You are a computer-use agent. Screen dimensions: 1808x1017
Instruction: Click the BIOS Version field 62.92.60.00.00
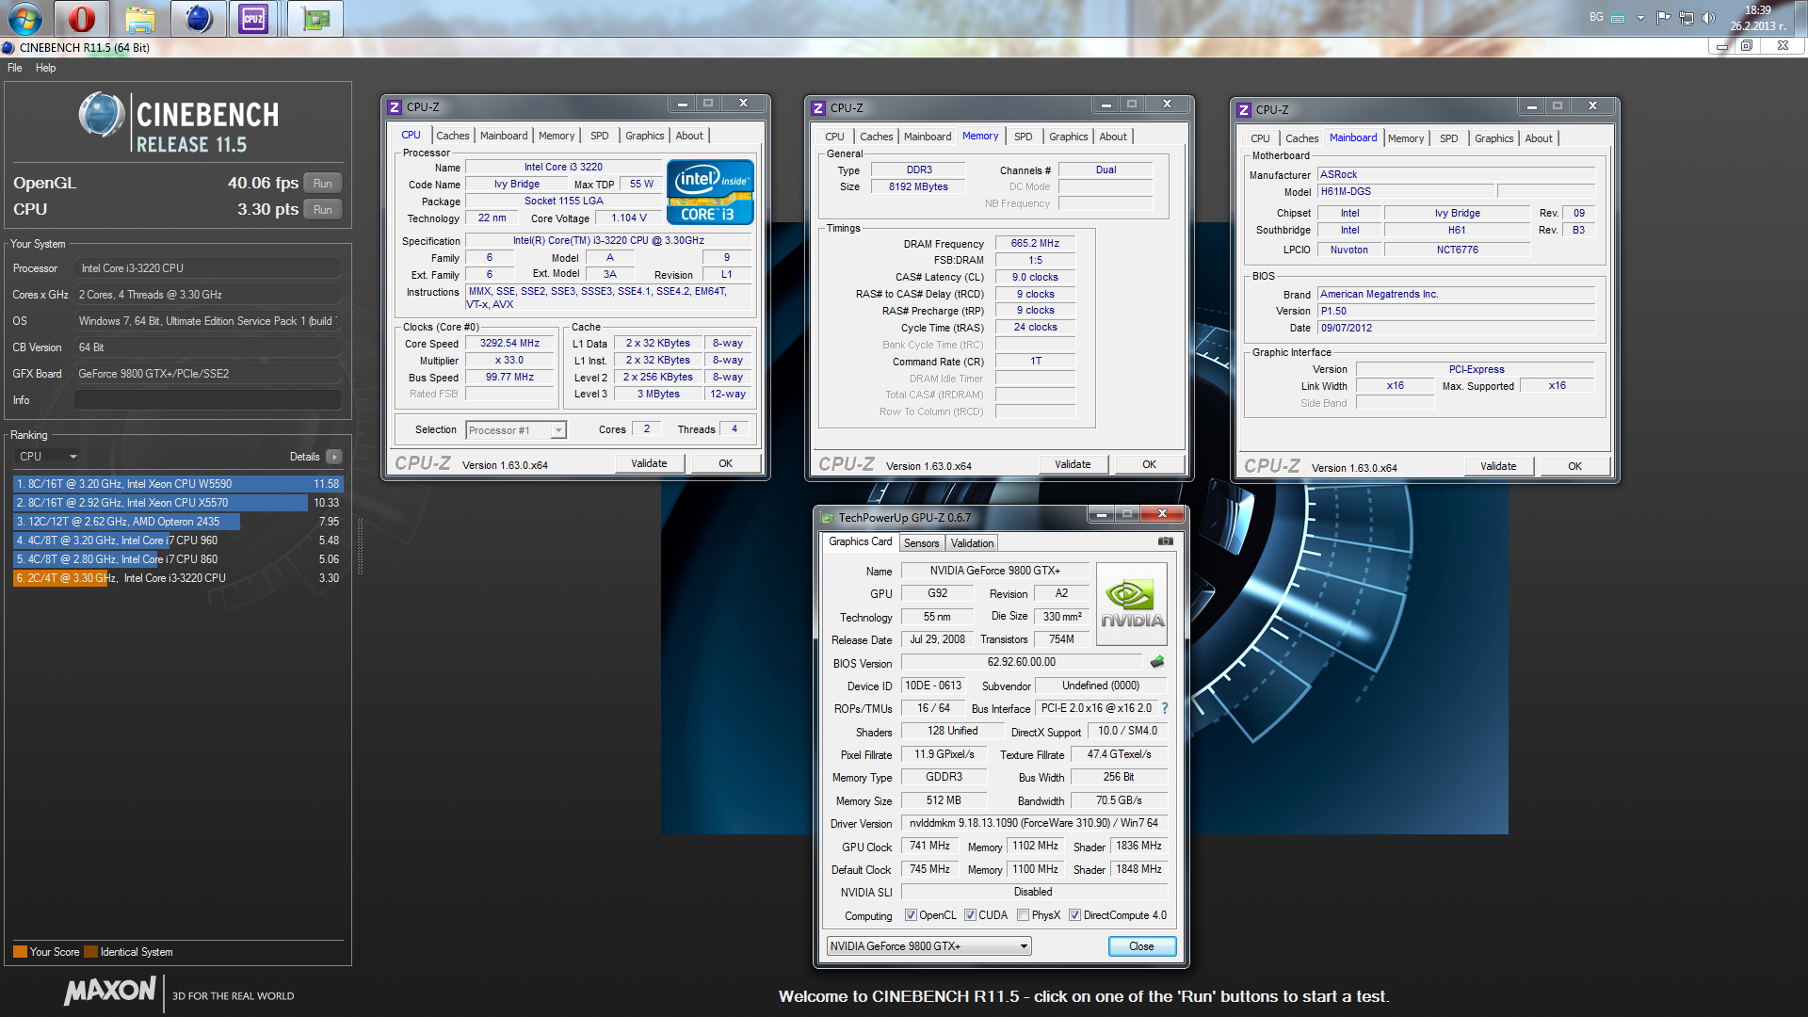(1021, 662)
